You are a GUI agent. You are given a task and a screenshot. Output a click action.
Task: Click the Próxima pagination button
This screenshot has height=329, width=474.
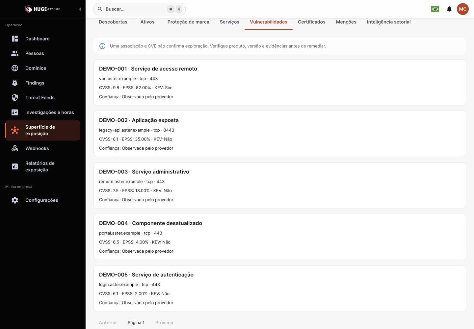point(164,323)
